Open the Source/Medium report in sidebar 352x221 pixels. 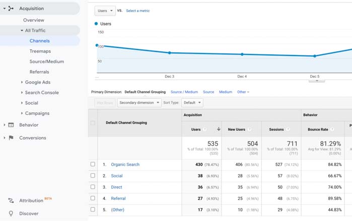(47, 62)
